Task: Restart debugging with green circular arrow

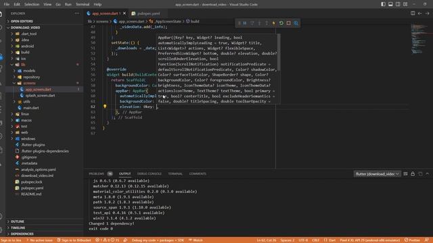Action: 281,23
